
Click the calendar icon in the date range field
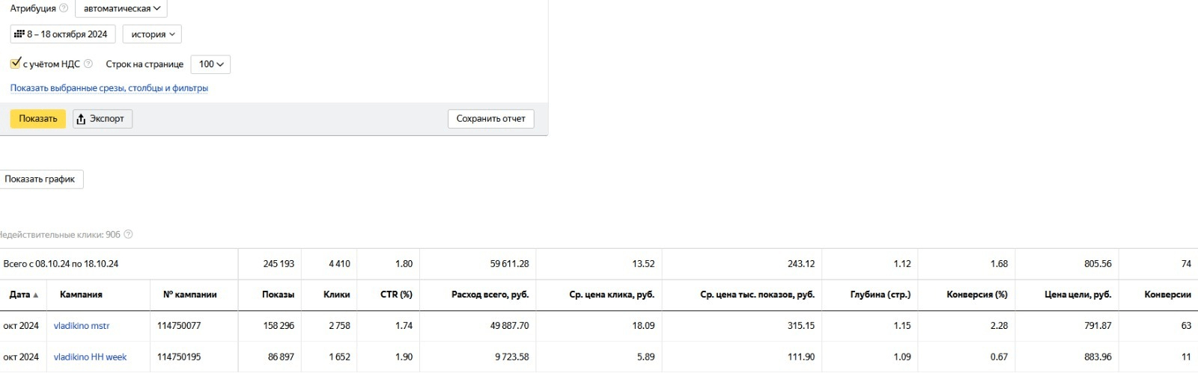tap(19, 34)
